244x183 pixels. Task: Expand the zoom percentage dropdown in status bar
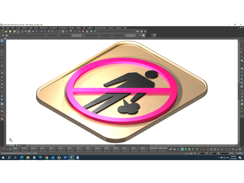coord(232,154)
